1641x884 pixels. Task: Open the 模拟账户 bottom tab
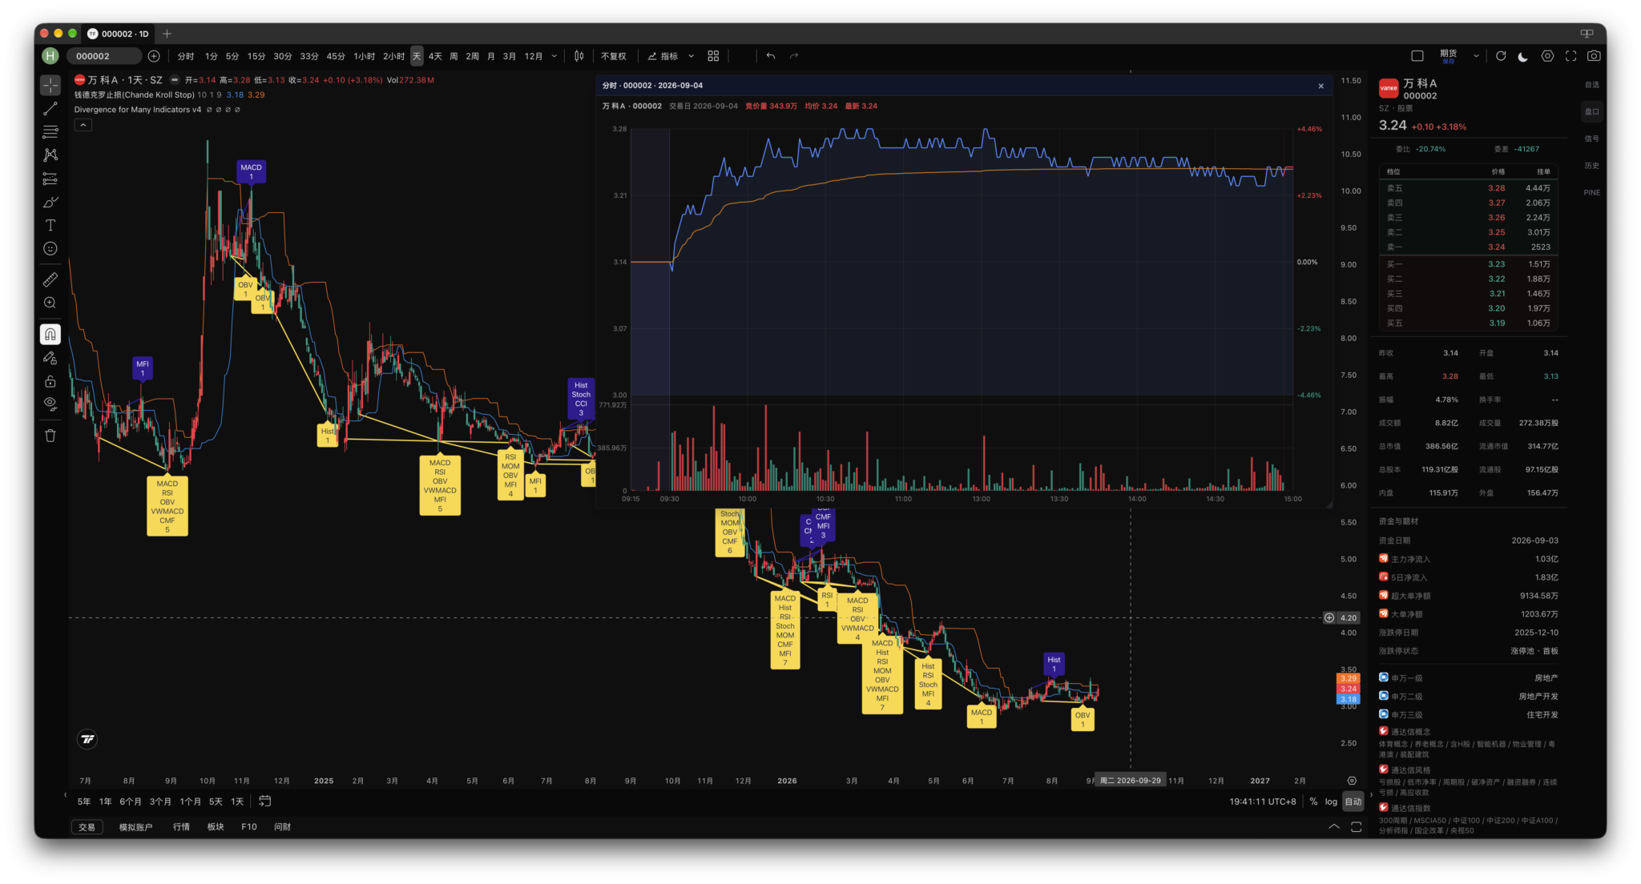tap(135, 827)
